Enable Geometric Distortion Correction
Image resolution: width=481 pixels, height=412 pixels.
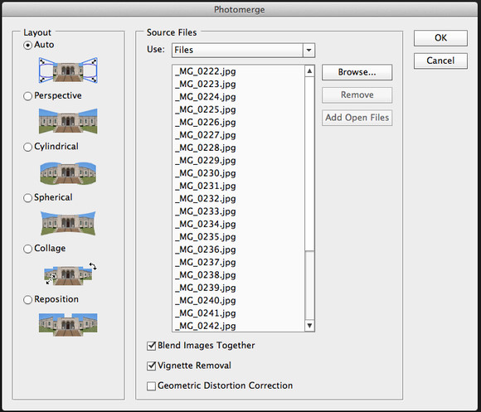(x=151, y=386)
